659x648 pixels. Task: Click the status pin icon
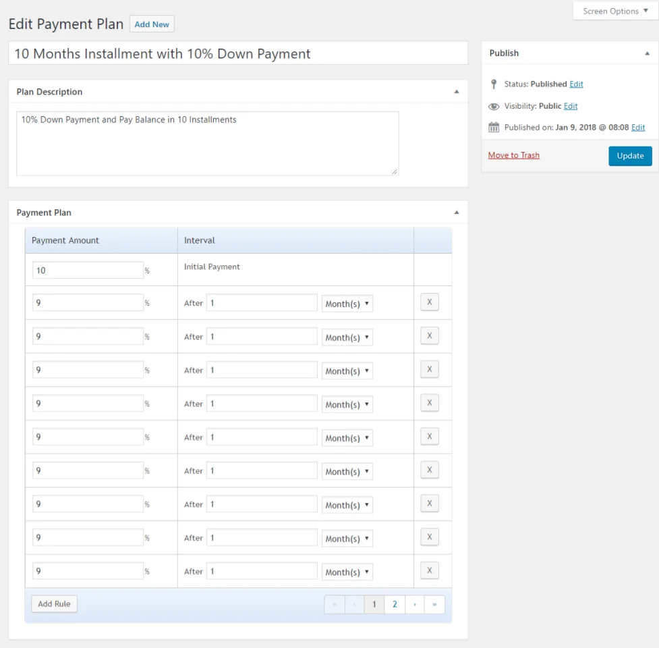(x=494, y=84)
